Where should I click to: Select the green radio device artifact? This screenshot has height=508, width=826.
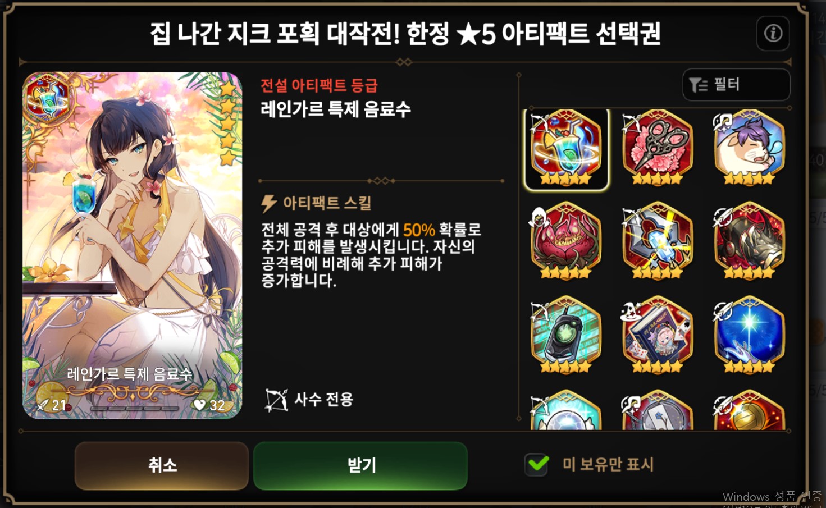(566, 335)
